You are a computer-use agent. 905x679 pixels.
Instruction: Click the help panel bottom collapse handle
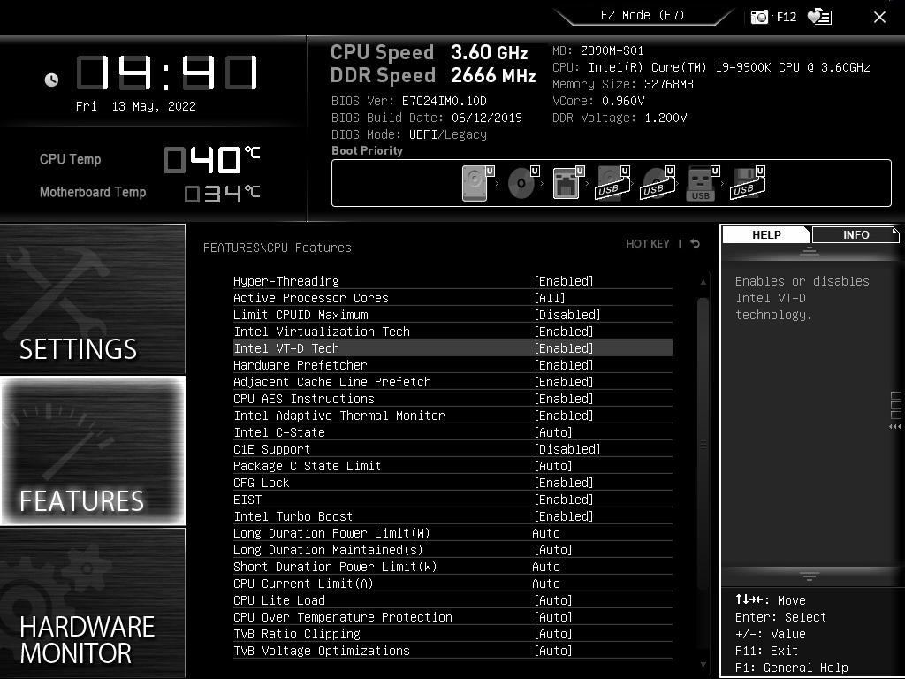810,576
